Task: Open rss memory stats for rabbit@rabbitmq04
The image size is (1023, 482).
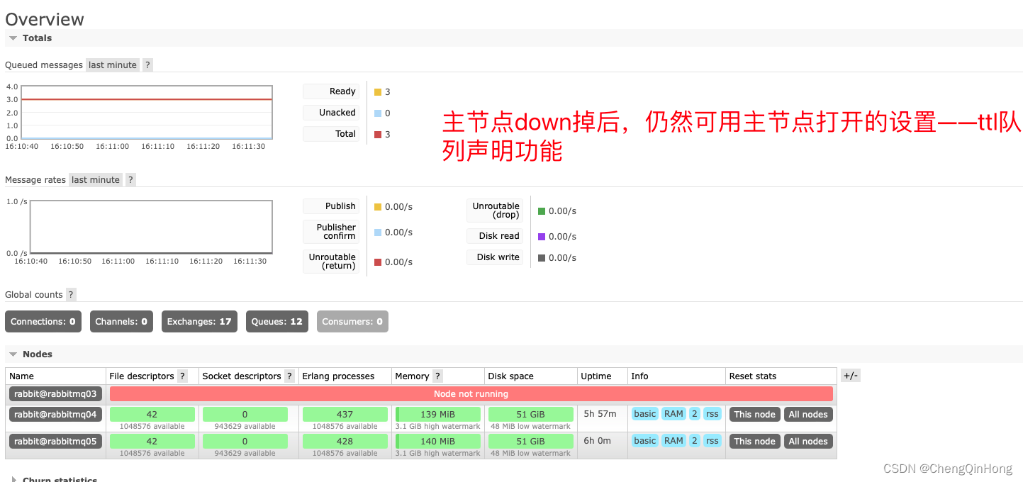Action: [x=712, y=413]
